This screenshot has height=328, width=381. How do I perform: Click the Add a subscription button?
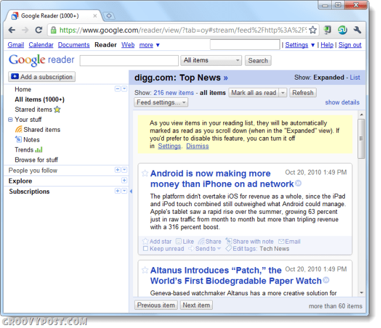tap(42, 77)
